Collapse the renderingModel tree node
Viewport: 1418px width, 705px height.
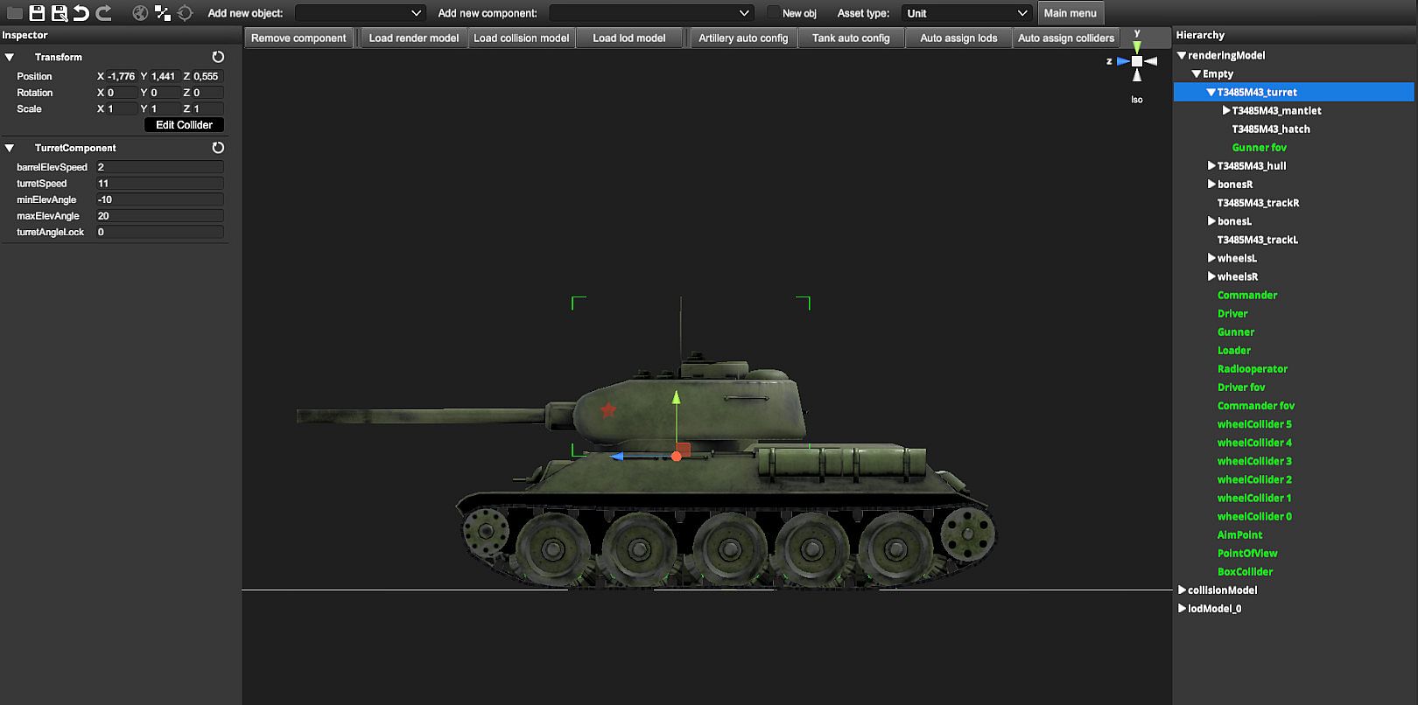(x=1182, y=55)
